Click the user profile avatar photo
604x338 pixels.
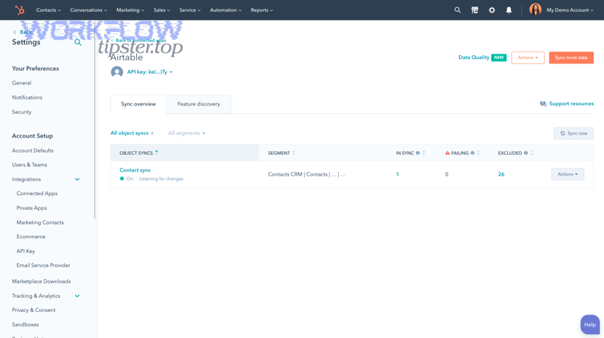(535, 9)
